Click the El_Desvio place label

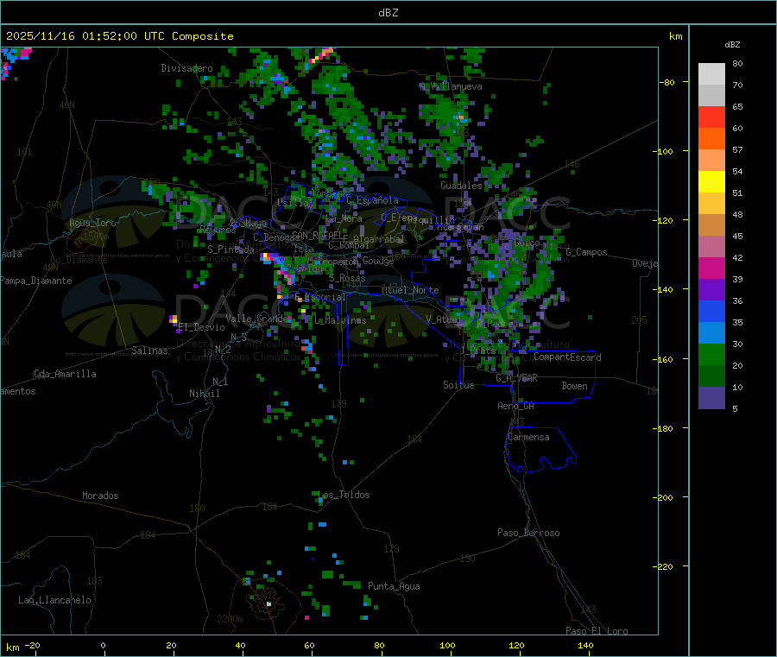[201, 327]
